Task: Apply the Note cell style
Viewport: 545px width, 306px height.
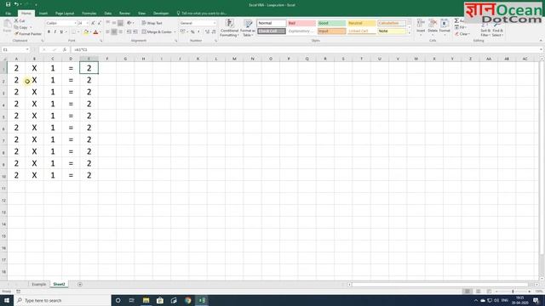Action: (x=392, y=31)
